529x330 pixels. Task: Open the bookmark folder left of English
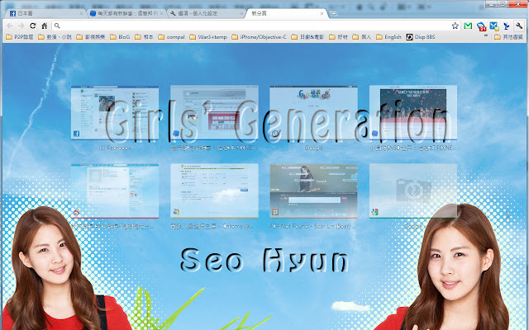click(361, 37)
